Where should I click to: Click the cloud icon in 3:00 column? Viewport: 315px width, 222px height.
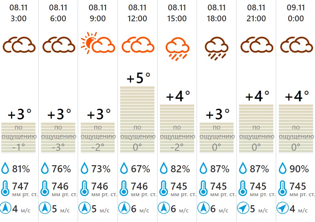(19, 45)
